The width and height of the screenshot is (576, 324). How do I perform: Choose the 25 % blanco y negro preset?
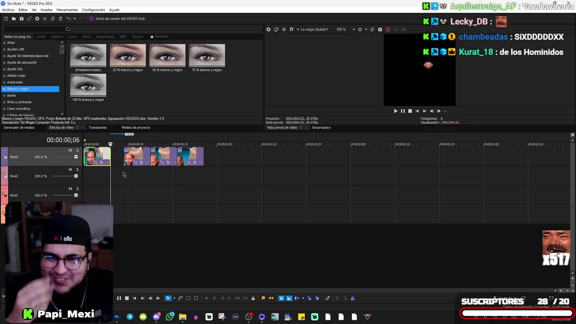[128, 55]
